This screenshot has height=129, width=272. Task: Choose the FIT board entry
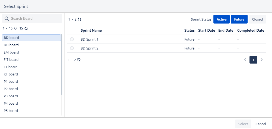pyautogui.click(x=11, y=60)
